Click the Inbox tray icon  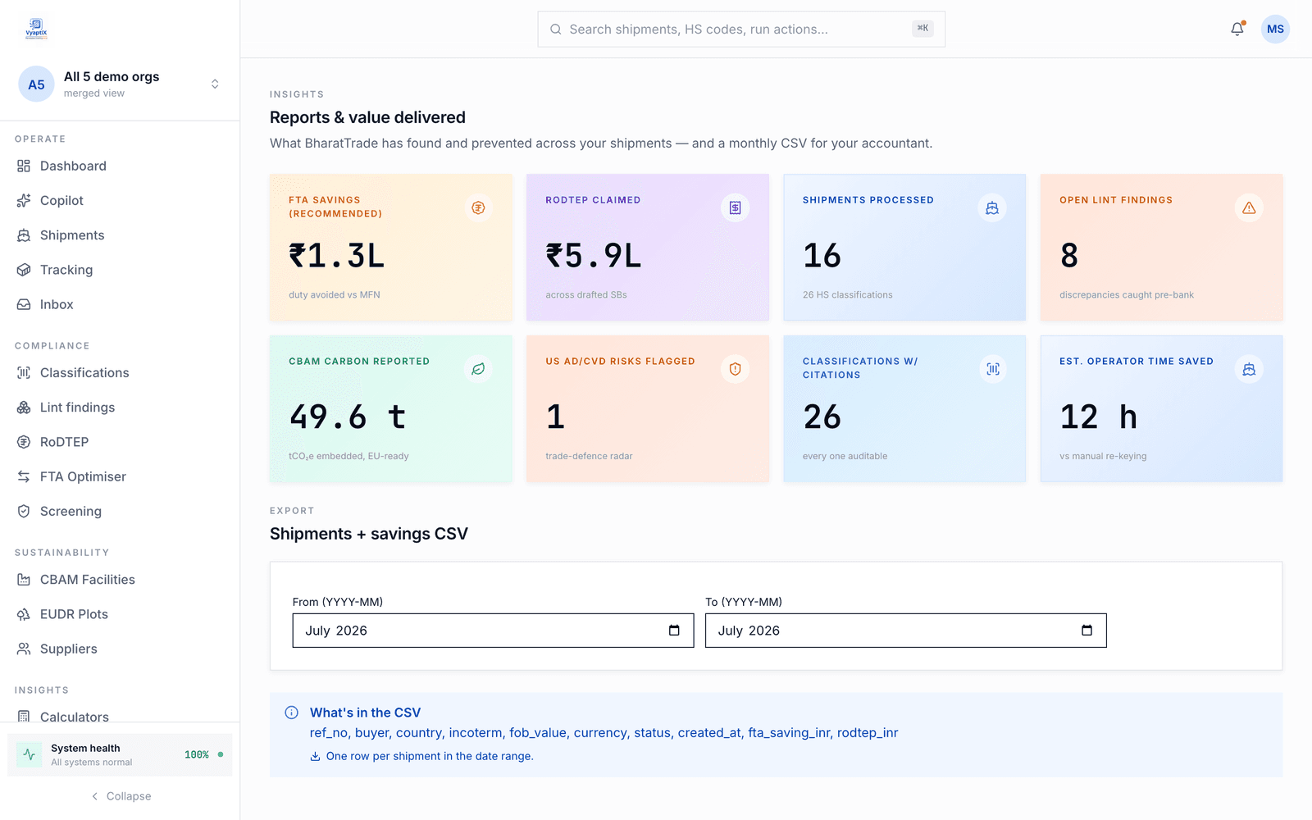tap(24, 304)
